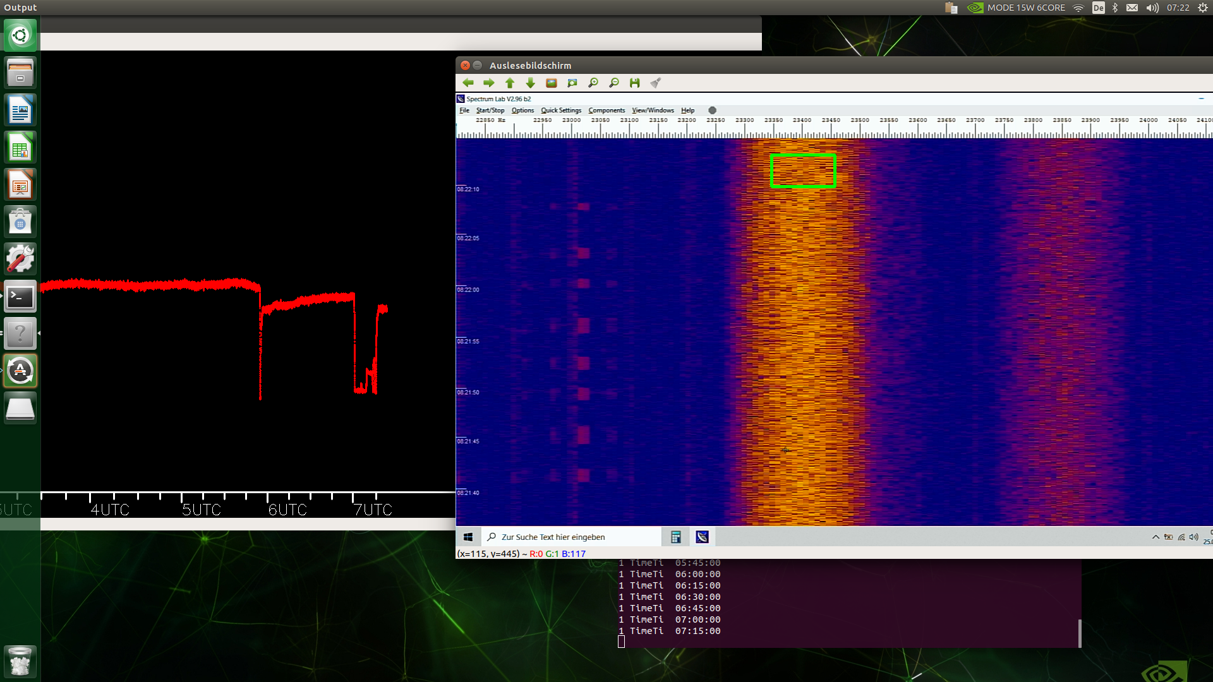Screen dimensions: 1213x682
Task: Launch LibreOffice Calc from the dock
Action: pos(20,147)
